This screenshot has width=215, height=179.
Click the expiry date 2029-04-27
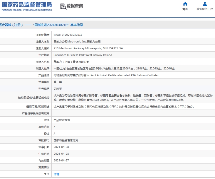coord(61,161)
